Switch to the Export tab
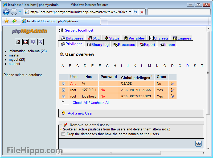Viewport: 213px width, 158px height. (x=148, y=45)
